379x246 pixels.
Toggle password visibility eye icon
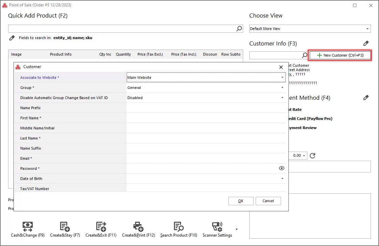(x=282, y=168)
